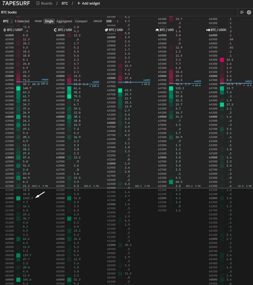Screen dimensions: 253x285
Task: Click the 1345.7 value at 62000
Action: pos(28,198)
